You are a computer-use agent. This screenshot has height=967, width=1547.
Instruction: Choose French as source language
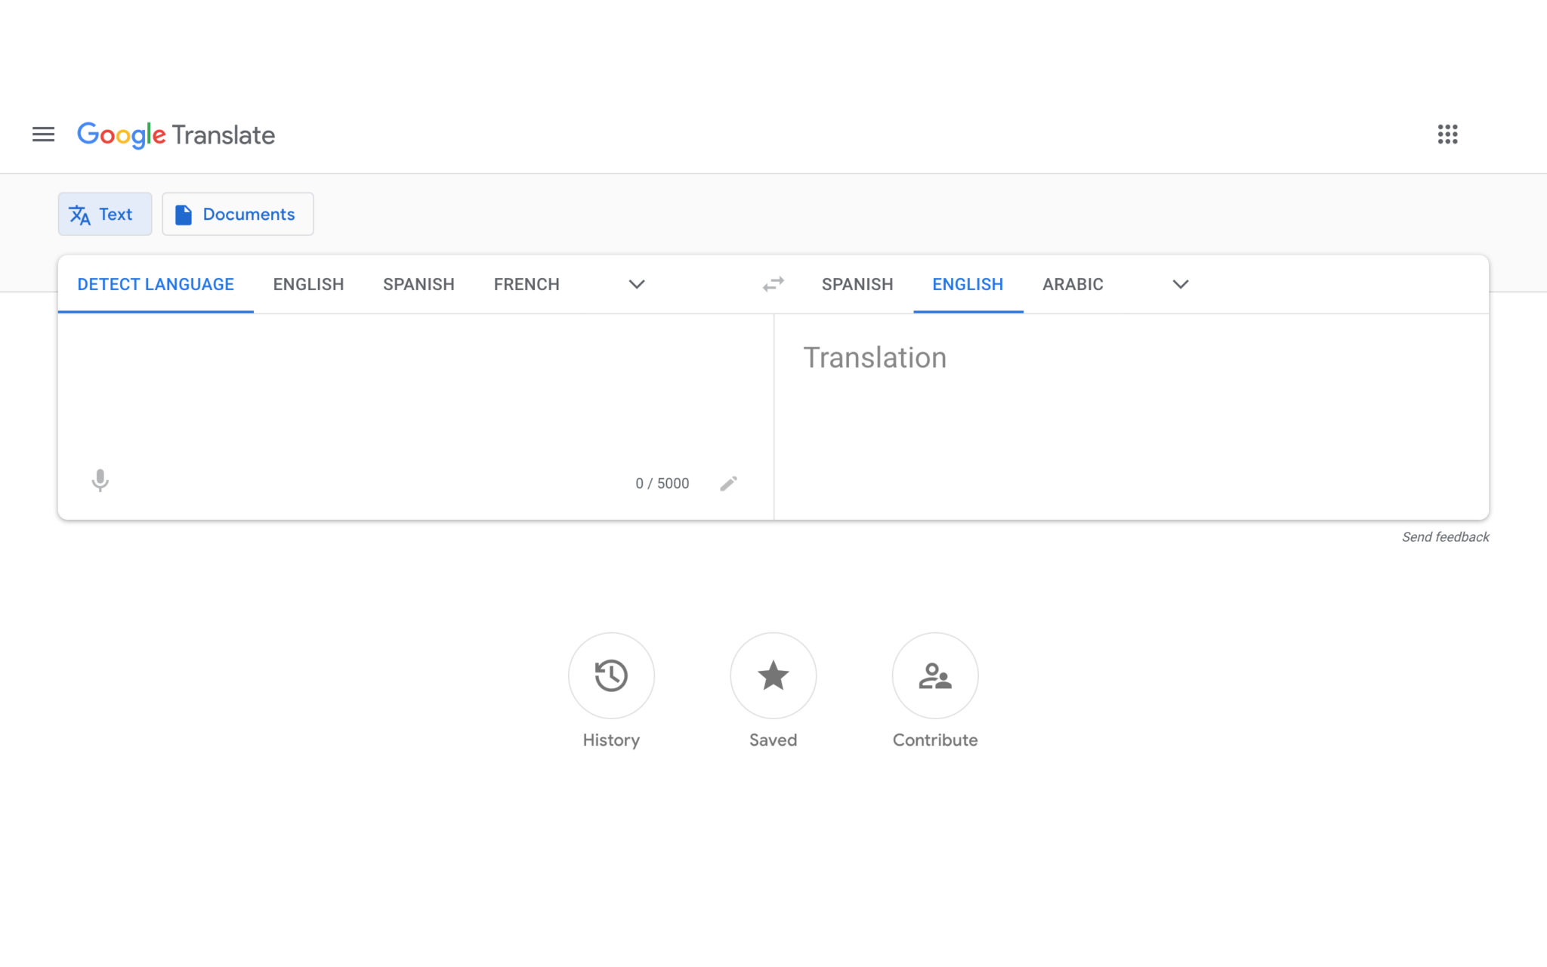(x=526, y=284)
